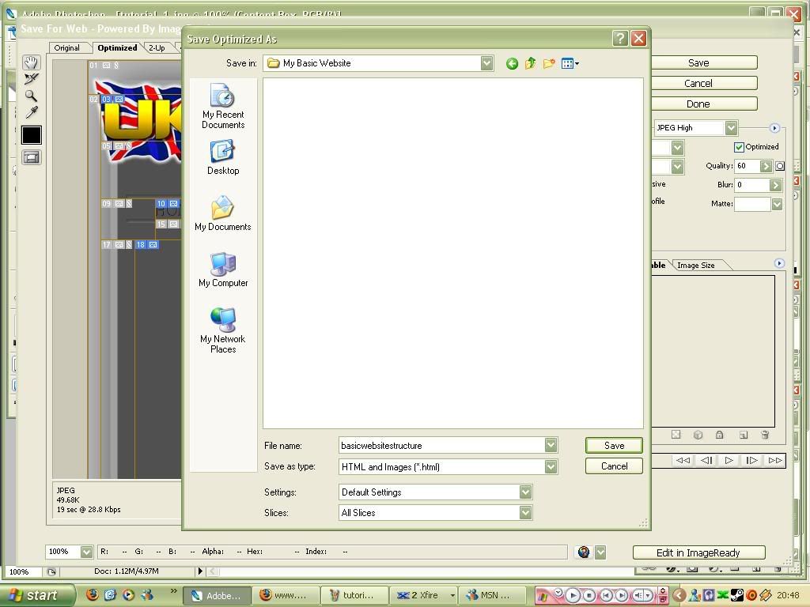Image resolution: width=810 pixels, height=607 pixels.
Task: Toggle slices visibility button
Action: (x=31, y=157)
